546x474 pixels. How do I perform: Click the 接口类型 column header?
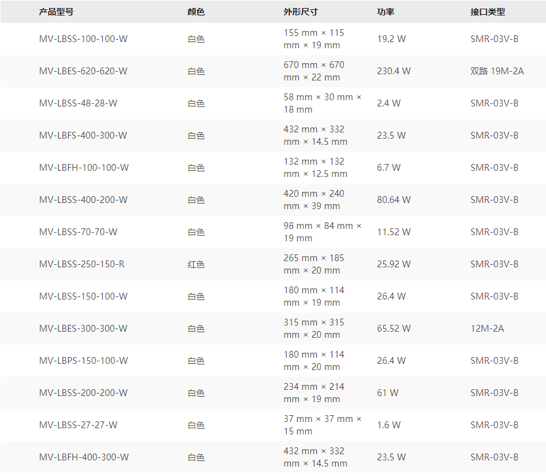[x=487, y=12]
